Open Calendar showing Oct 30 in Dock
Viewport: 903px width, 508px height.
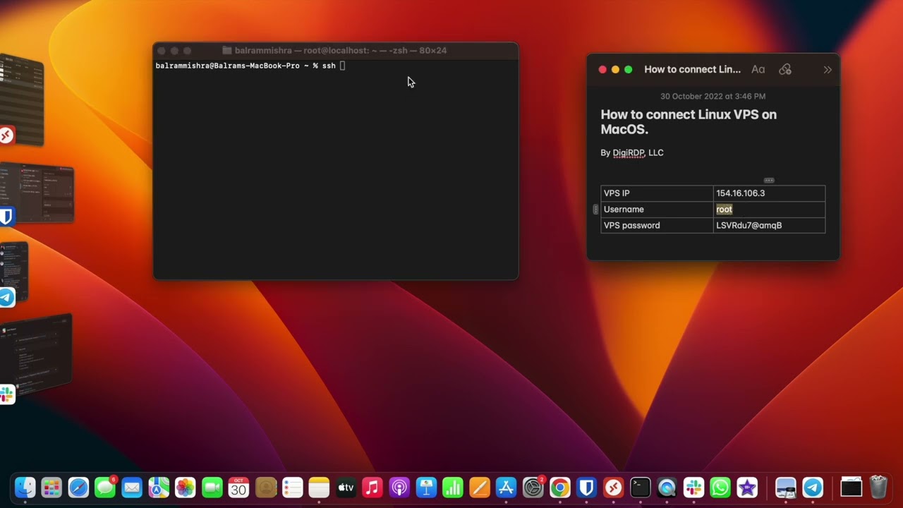click(238, 488)
